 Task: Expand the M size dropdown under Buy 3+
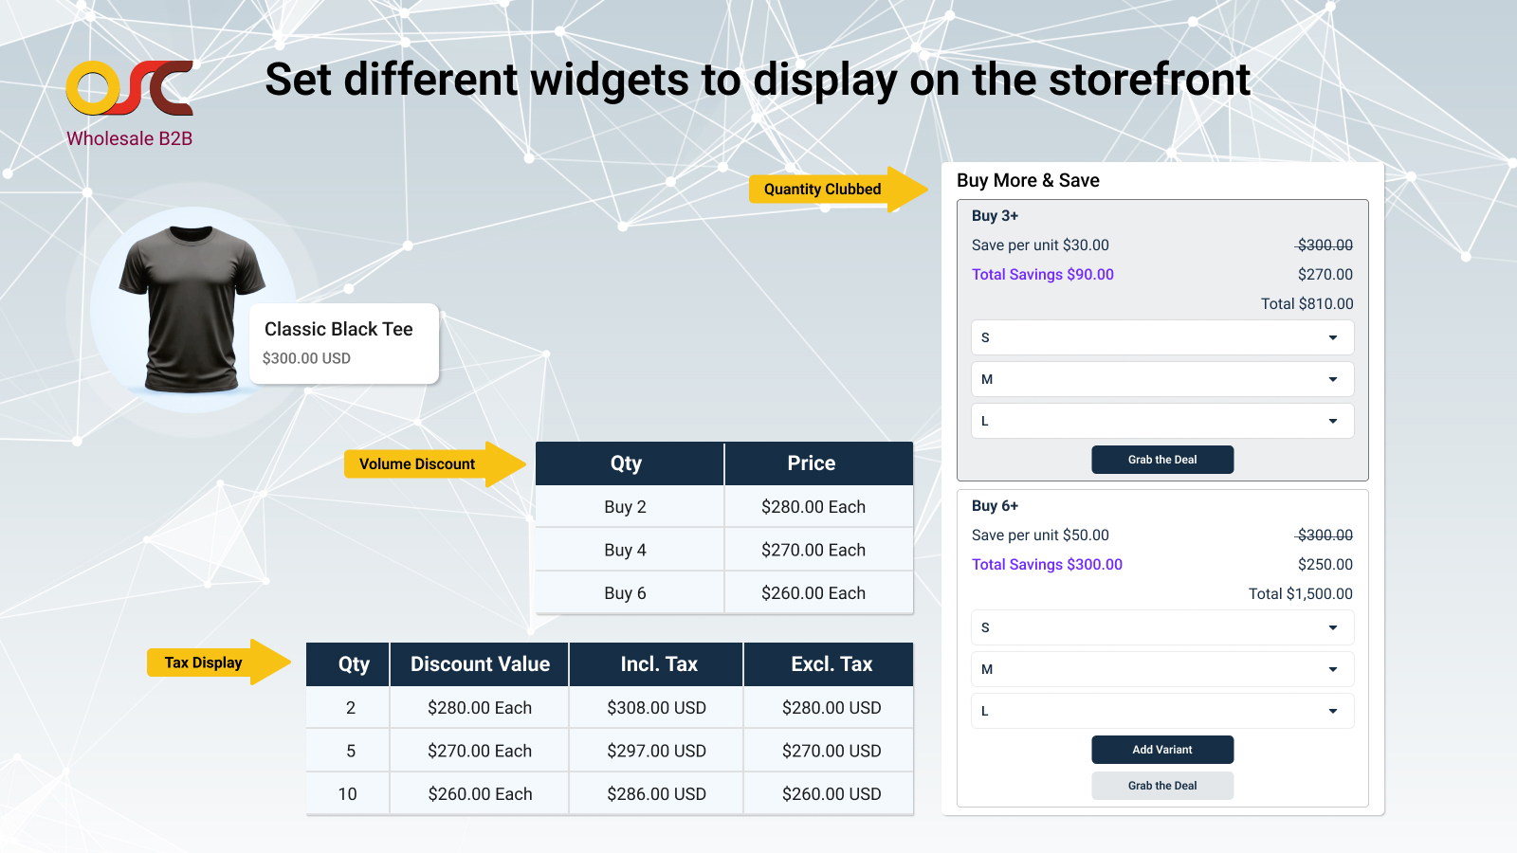click(x=1161, y=379)
